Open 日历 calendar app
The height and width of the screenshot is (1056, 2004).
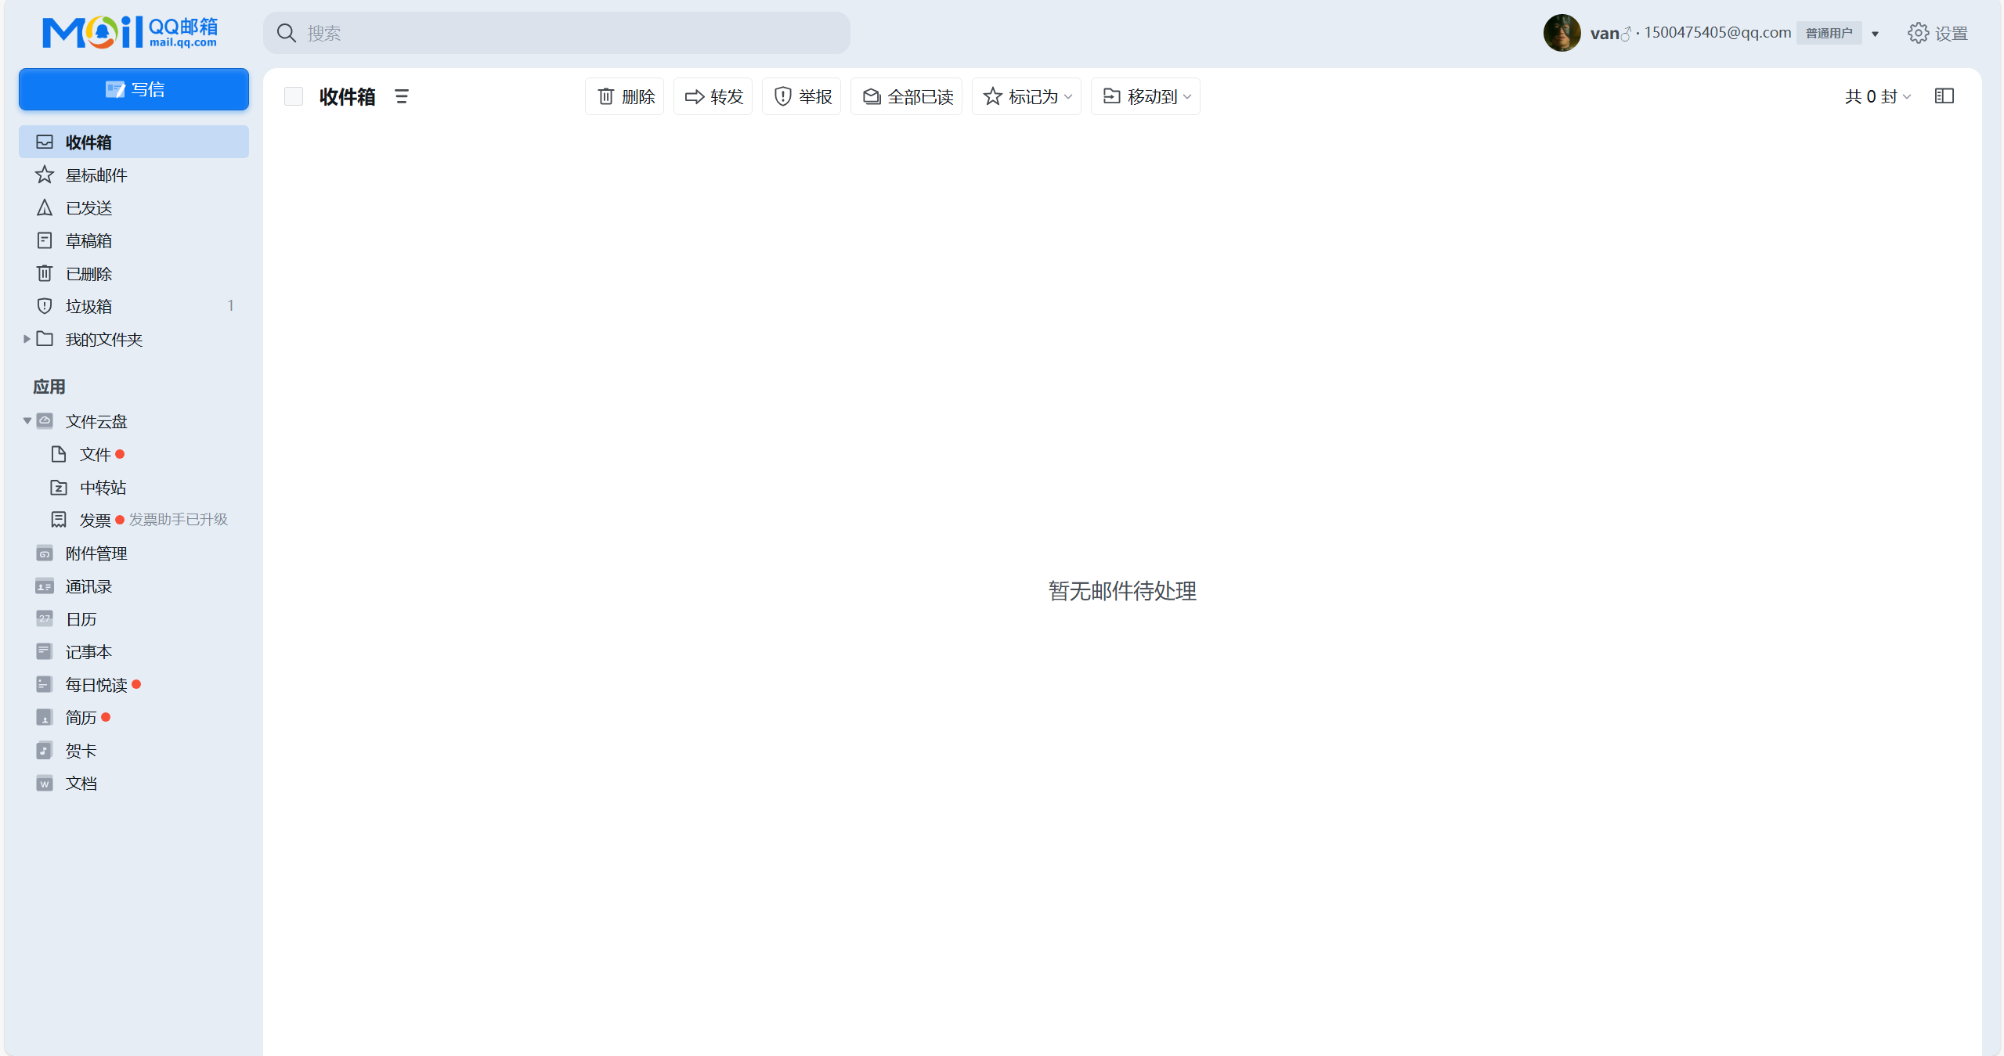(81, 619)
